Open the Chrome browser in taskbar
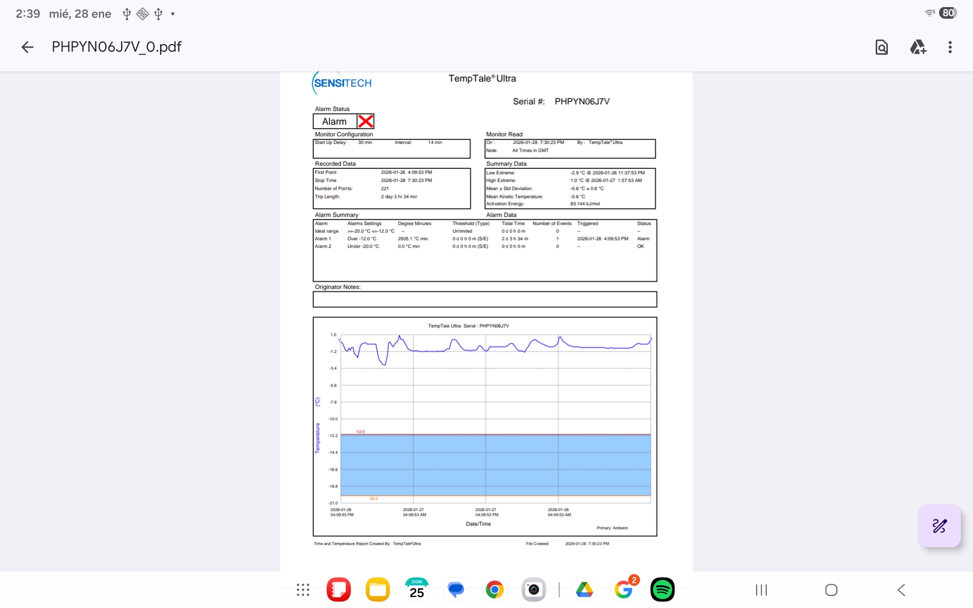Screen dimensions: 973x608 click(x=495, y=590)
